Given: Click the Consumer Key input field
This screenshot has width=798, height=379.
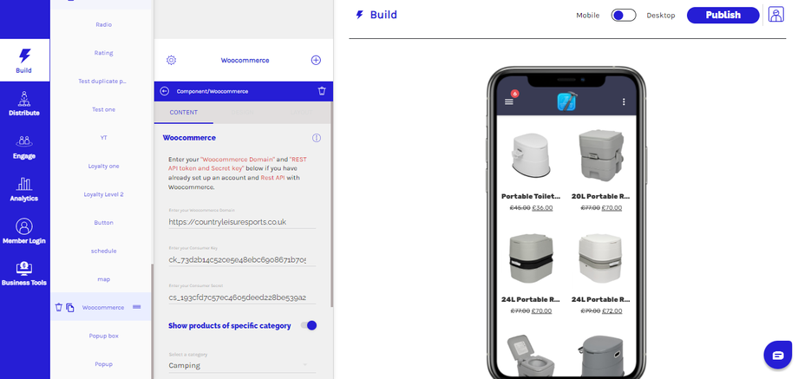Looking at the screenshot, I should coord(242,259).
